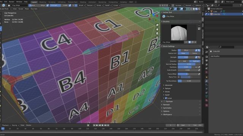
Task: Open the Face Sets menu
Action: (x=34, y=9)
